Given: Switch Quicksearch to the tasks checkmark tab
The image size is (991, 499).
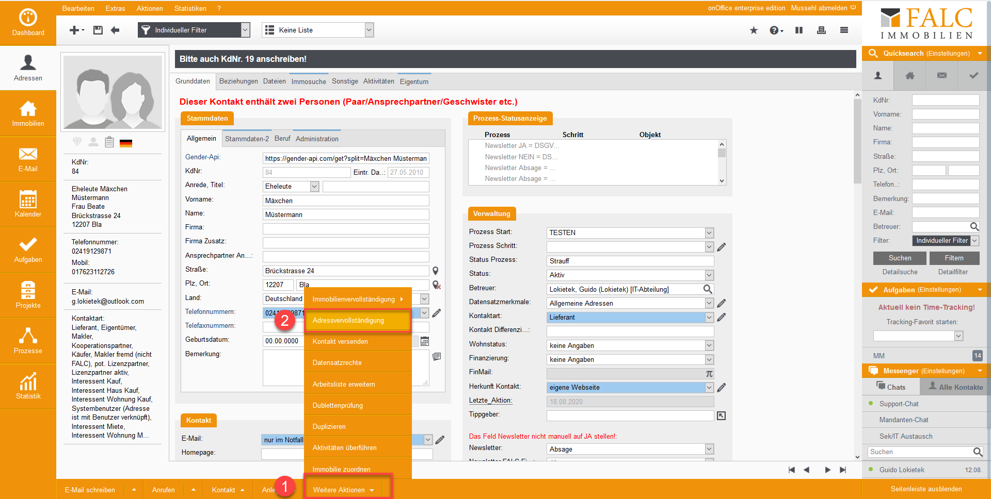Looking at the screenshot, I should (x=973, y=76).
